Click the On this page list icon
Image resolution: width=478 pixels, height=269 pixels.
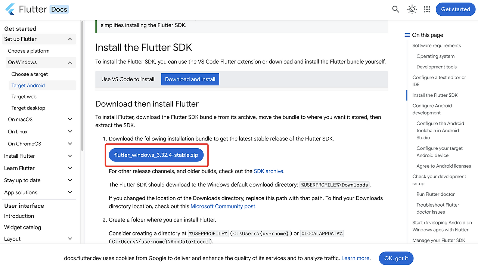407,35
